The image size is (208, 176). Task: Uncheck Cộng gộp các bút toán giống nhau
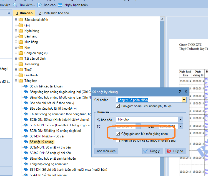(x=118, y=134)
